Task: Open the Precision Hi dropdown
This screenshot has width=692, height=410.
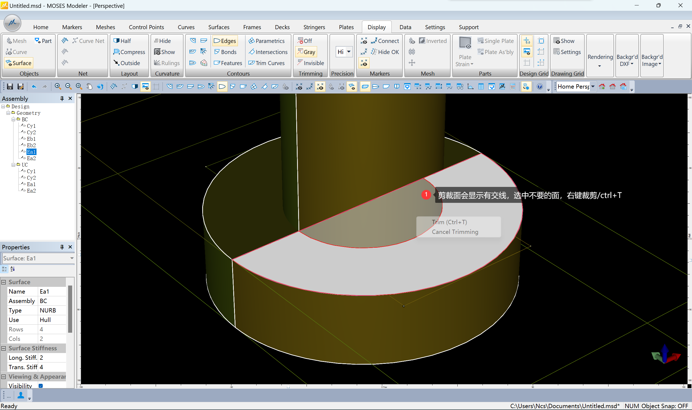Action: (349, 52)
